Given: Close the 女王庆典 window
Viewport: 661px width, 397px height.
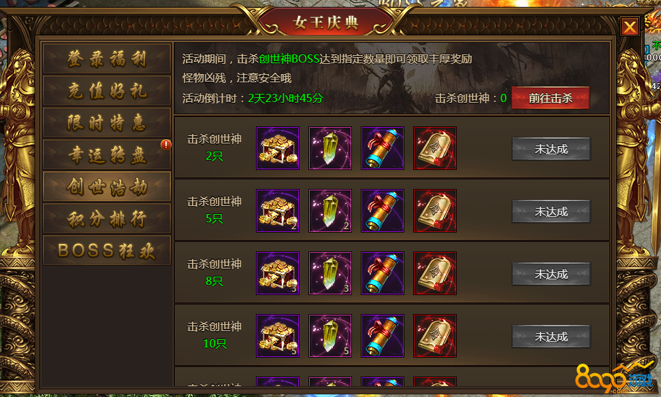Looking at the screenshot, I should [630, 27].
